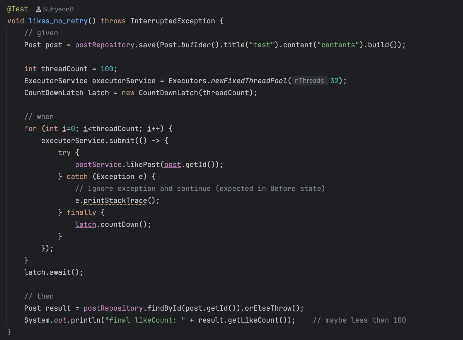The image size is (463, 340).
Task: Click the builder method call
Action: pyautogui.click(x=196, y=45)
